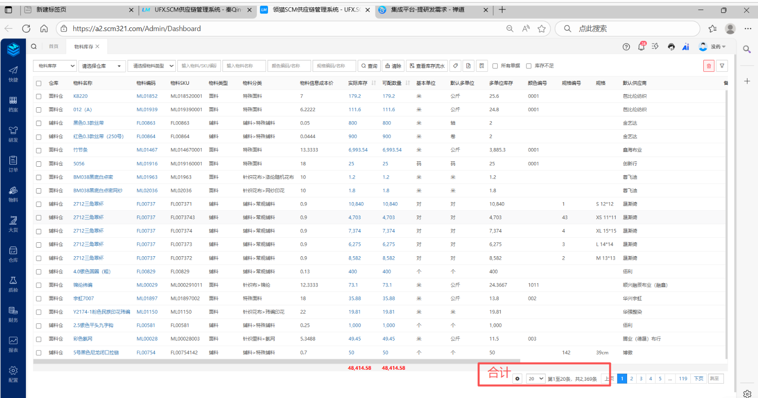Tick the 库存不足 checkbox
This screenshot has height=398, width=758.
(529, 66)
